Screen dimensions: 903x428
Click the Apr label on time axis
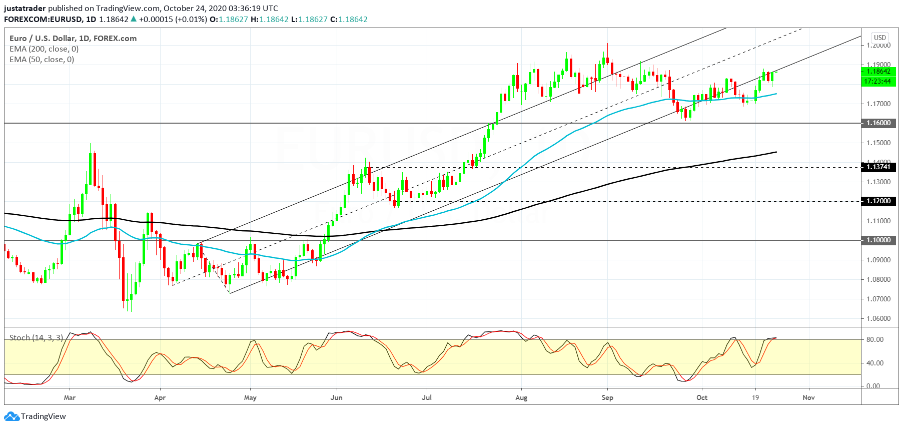tap(160, 397)
